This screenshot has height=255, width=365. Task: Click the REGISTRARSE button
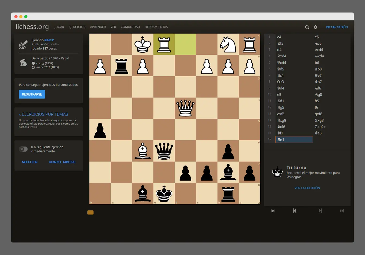(x=32, y=94)
